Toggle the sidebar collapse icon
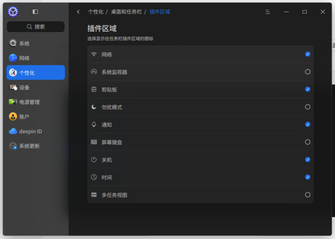 tap(35, 12)
